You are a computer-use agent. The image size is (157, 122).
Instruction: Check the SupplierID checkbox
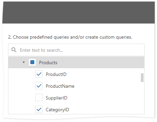(39, 97)
